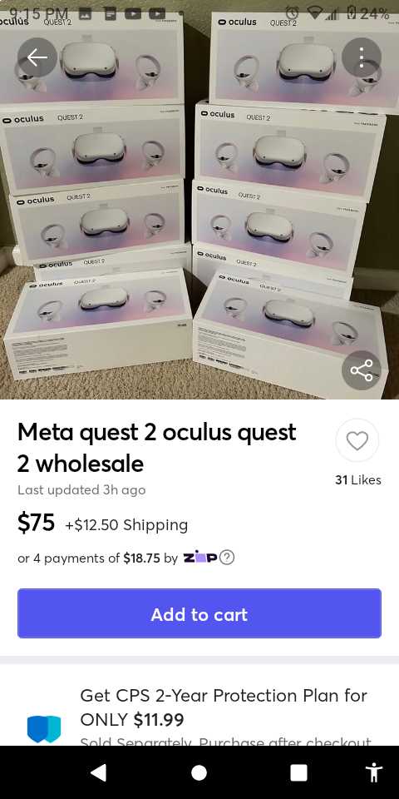Tap the $75 listing price

click(36, 523)
